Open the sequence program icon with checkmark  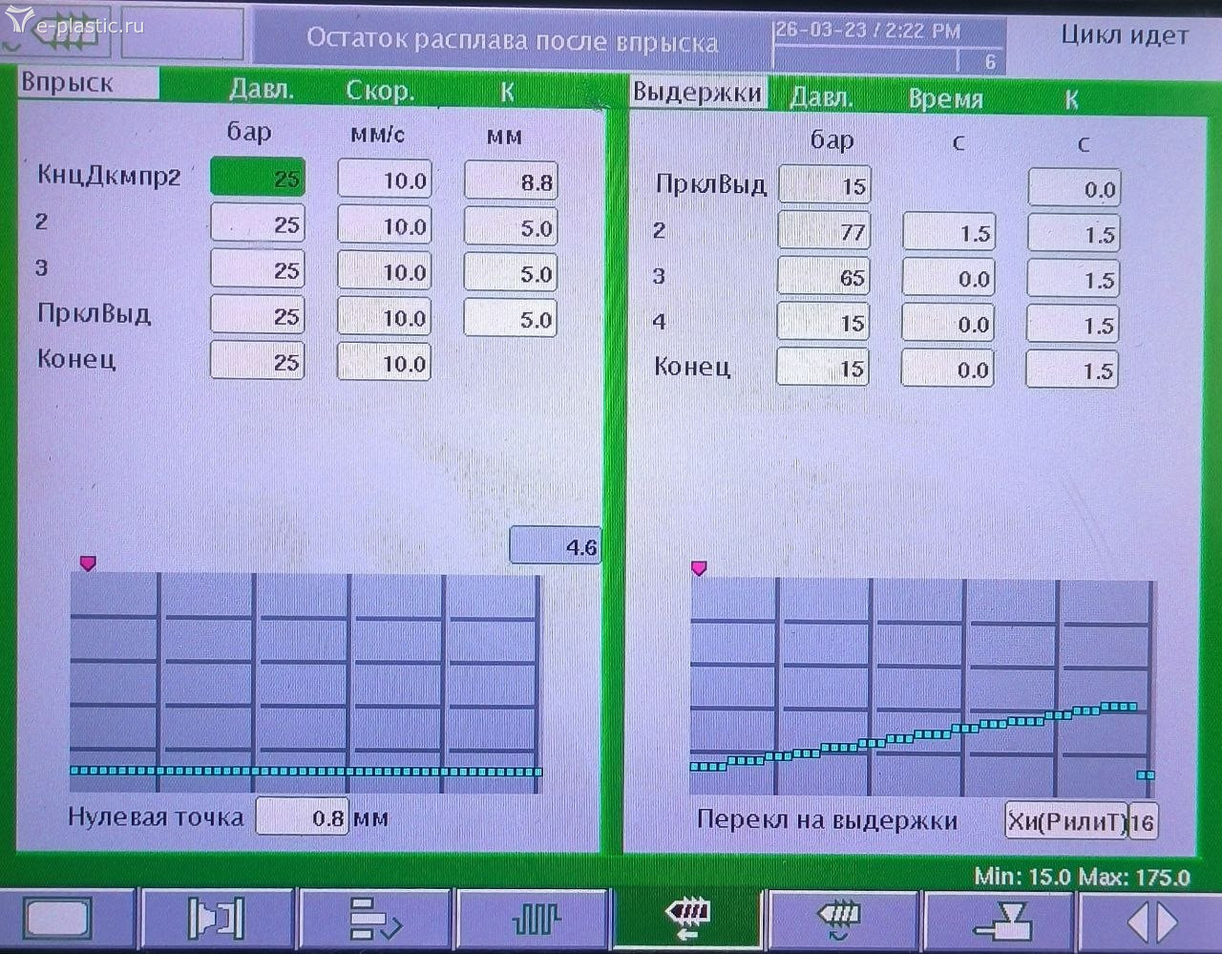375,920
